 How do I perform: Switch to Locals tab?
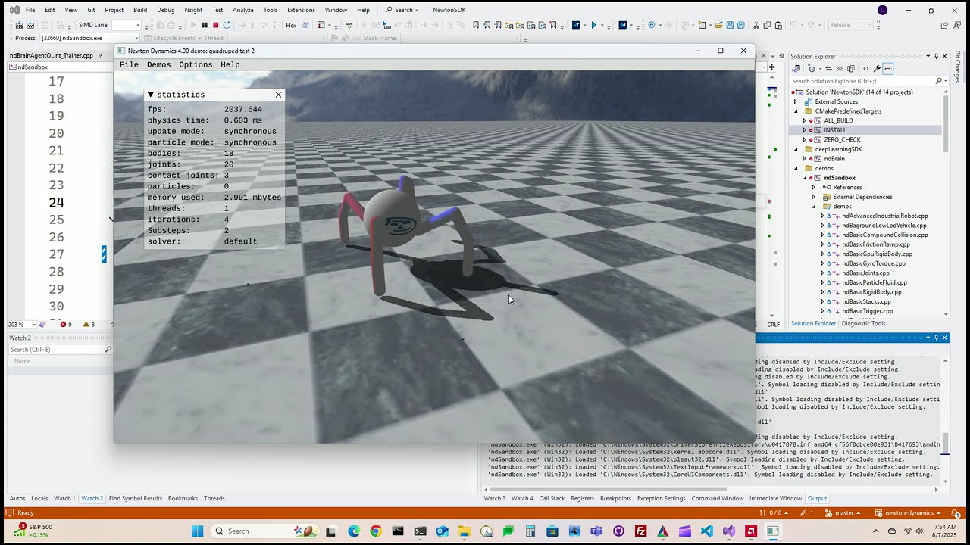coord(39,498)
